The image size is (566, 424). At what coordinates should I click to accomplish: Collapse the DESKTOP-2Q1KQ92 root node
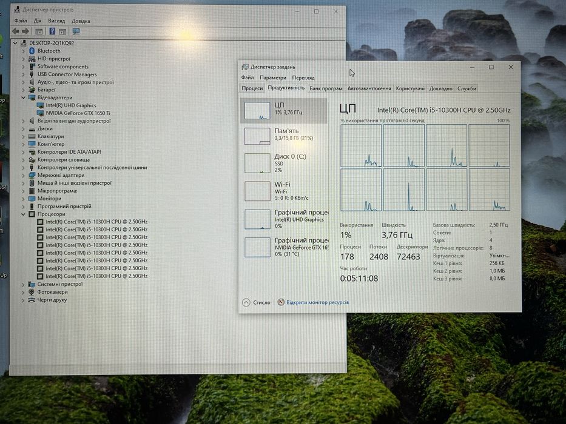point(15,43)
